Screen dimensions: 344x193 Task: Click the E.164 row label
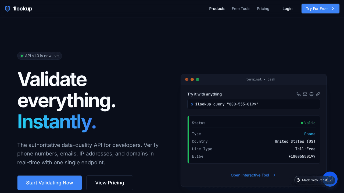coord(198,156)
